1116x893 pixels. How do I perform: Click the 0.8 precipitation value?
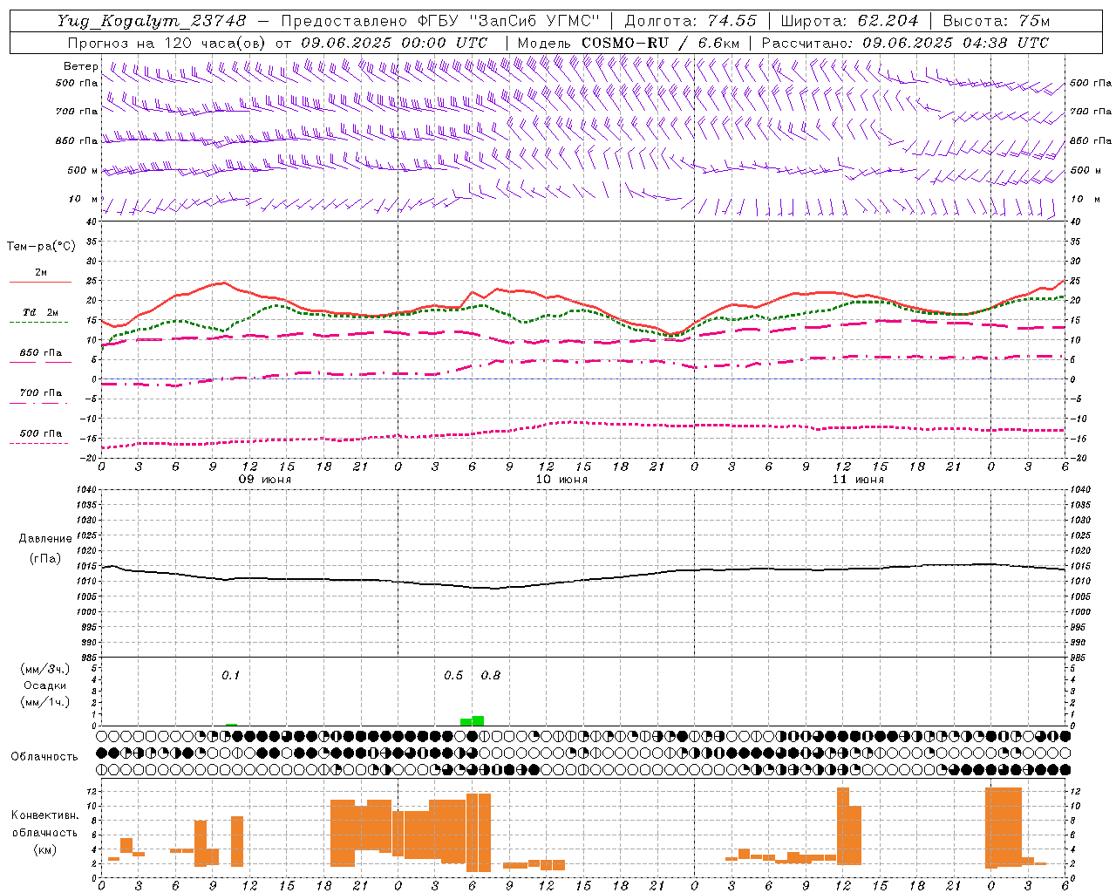(491, 676)
